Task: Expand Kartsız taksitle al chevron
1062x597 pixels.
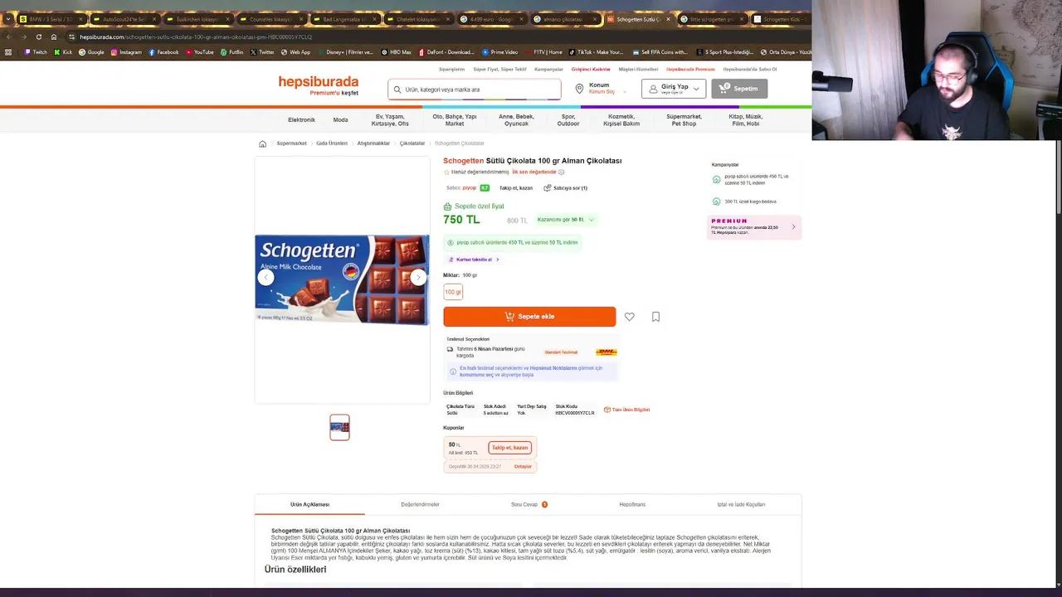Action: pyautogui.click(x=497, y=260)
